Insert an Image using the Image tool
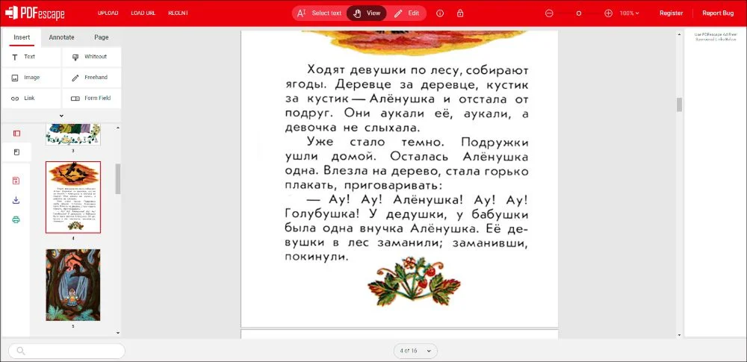Screen dimensions: 747x362 [31, 78]
